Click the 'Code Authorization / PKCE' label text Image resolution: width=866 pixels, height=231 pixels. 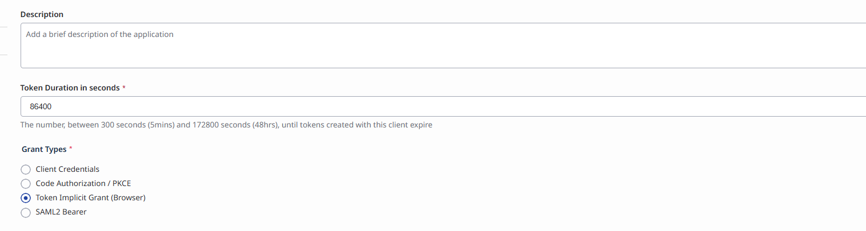pos(83,184)
